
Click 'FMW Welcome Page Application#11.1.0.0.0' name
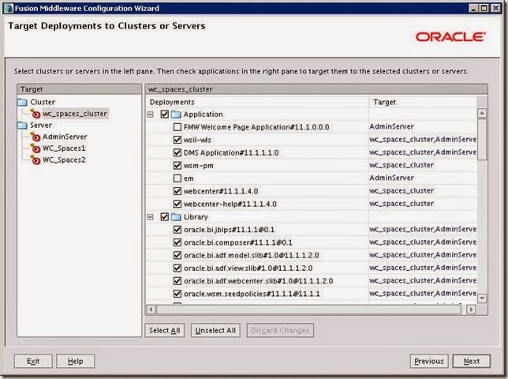tap(256, 127)
